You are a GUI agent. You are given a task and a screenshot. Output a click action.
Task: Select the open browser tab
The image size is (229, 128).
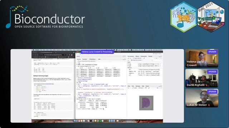pos(47,52)
